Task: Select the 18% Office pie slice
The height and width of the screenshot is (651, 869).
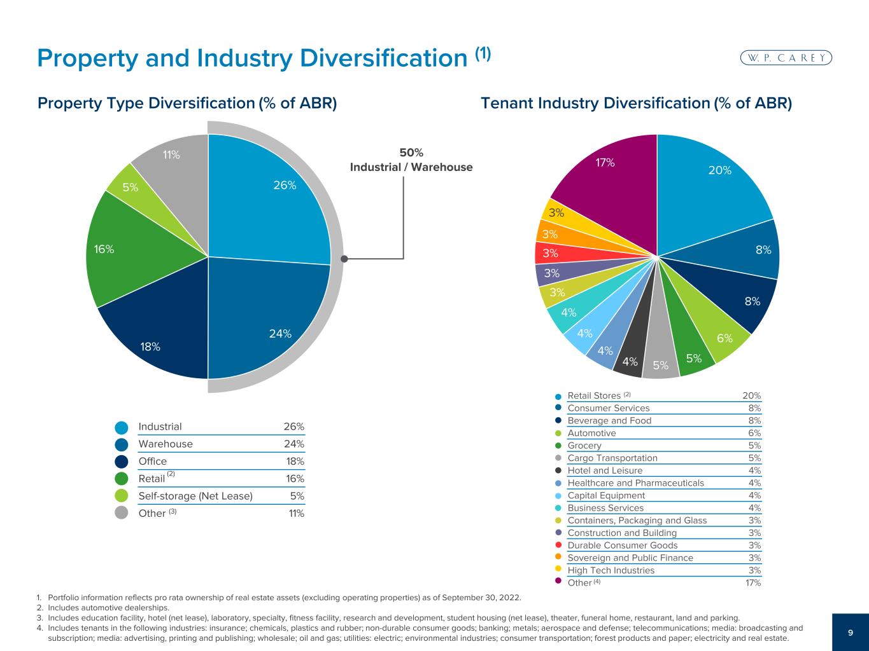Action: tap(159, 337)
